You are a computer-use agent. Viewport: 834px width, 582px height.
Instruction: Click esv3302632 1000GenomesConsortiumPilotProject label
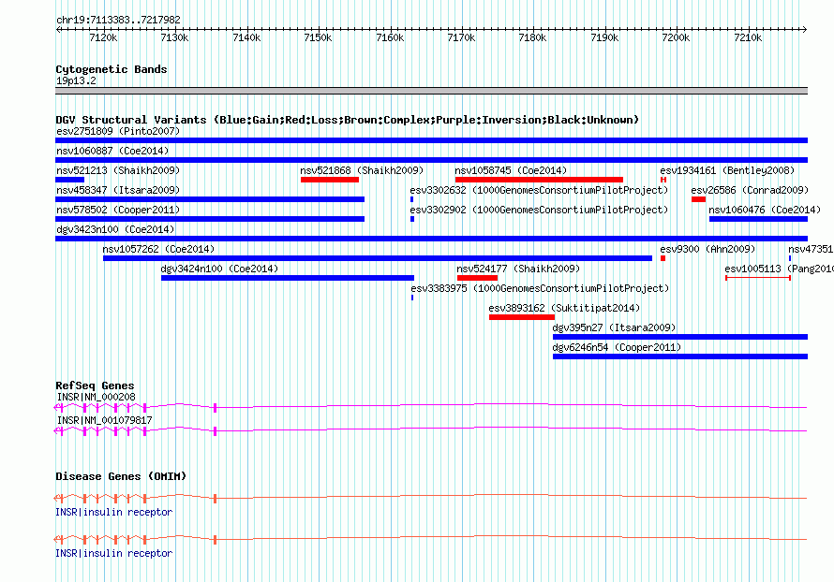[539, 190]
